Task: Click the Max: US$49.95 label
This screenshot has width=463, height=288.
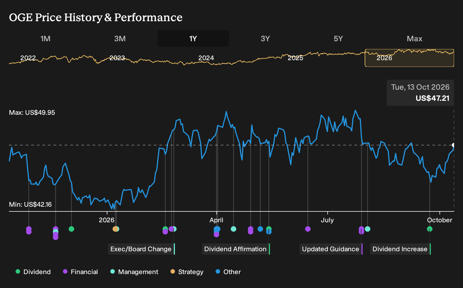Action: [x=32, y=113]
